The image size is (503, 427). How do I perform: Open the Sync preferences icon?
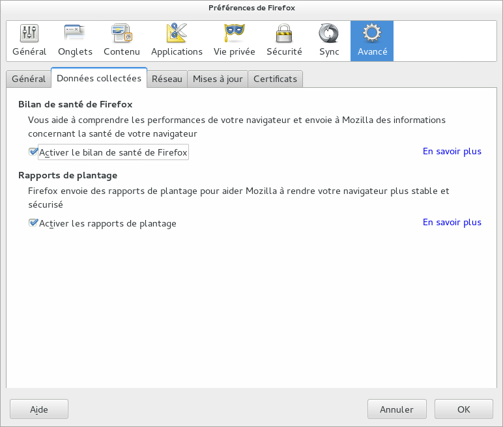pyautogui.click(x=329, y=33)
